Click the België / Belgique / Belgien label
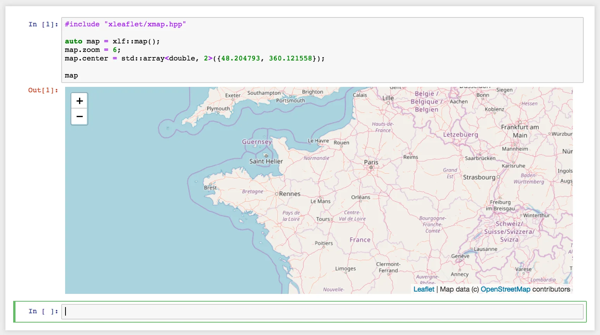The height and width of the screenshot is (335, 600). point(426,102)
